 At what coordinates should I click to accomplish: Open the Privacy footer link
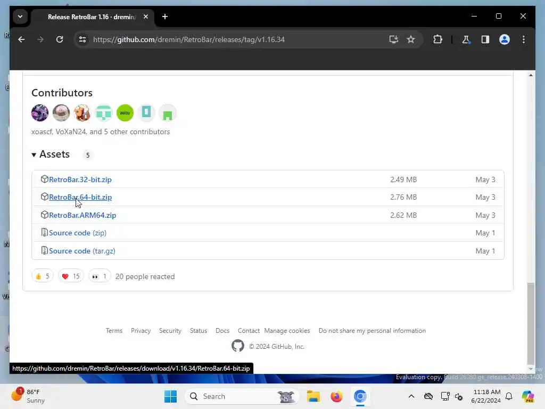[141, 331]
